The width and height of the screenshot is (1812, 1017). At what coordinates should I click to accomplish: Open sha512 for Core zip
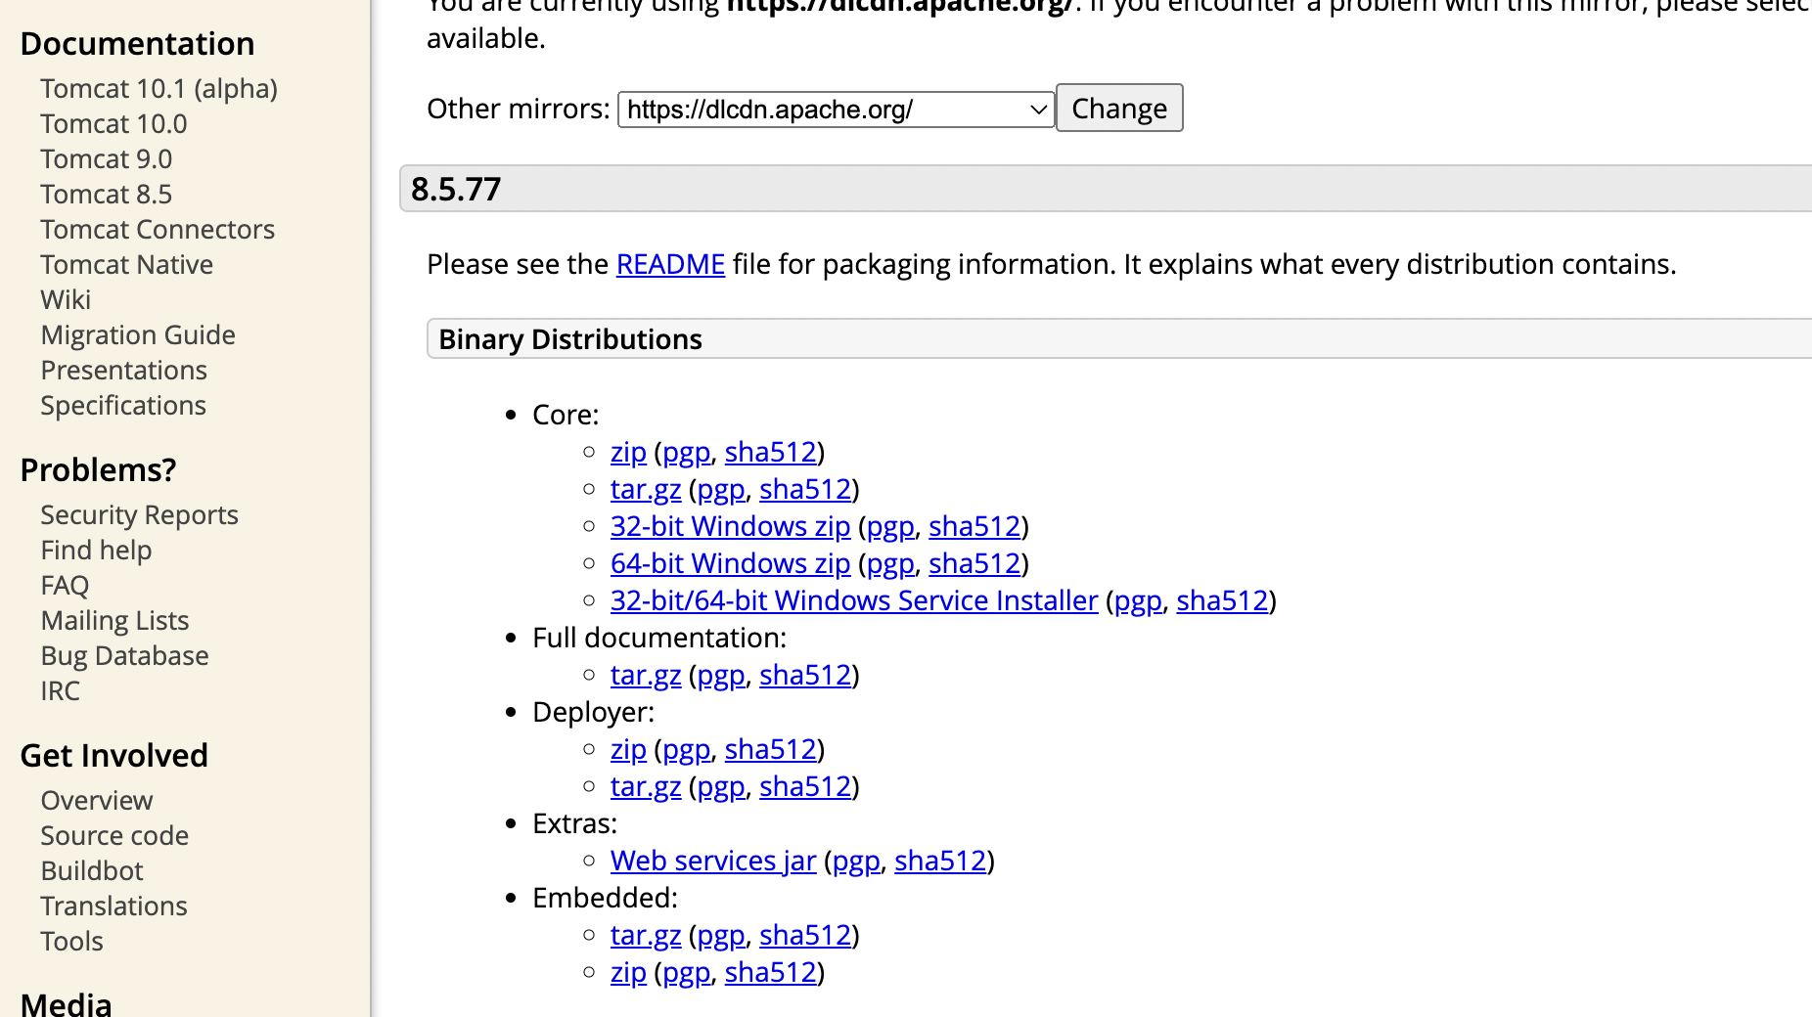pos(770,452)
